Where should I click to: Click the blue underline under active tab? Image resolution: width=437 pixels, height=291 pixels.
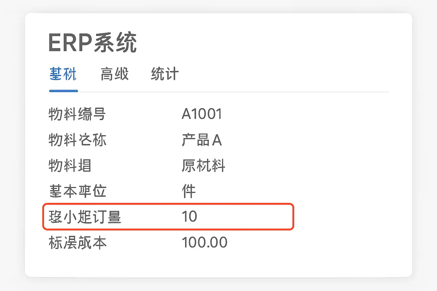[x=63, y=91]
